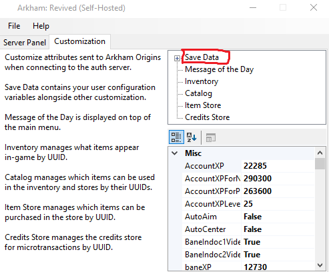Screen dimensions: 329x272
Task: Open Credits Store tree item
Action: click(x=207, y=117)
